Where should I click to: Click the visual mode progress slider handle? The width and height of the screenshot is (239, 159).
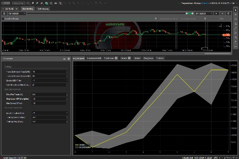pos(156,19)
